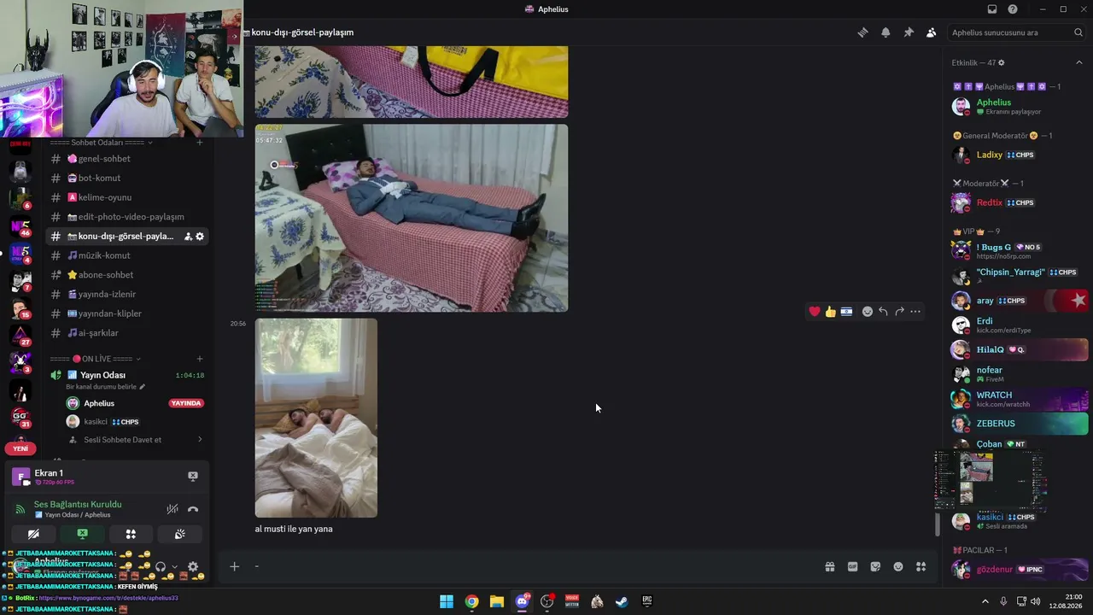Screen dimensions: 1093x615
Task: Open more message options
Action: pos(915,312)
